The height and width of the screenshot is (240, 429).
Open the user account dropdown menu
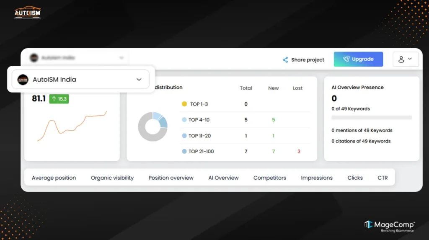coord(406,59)
